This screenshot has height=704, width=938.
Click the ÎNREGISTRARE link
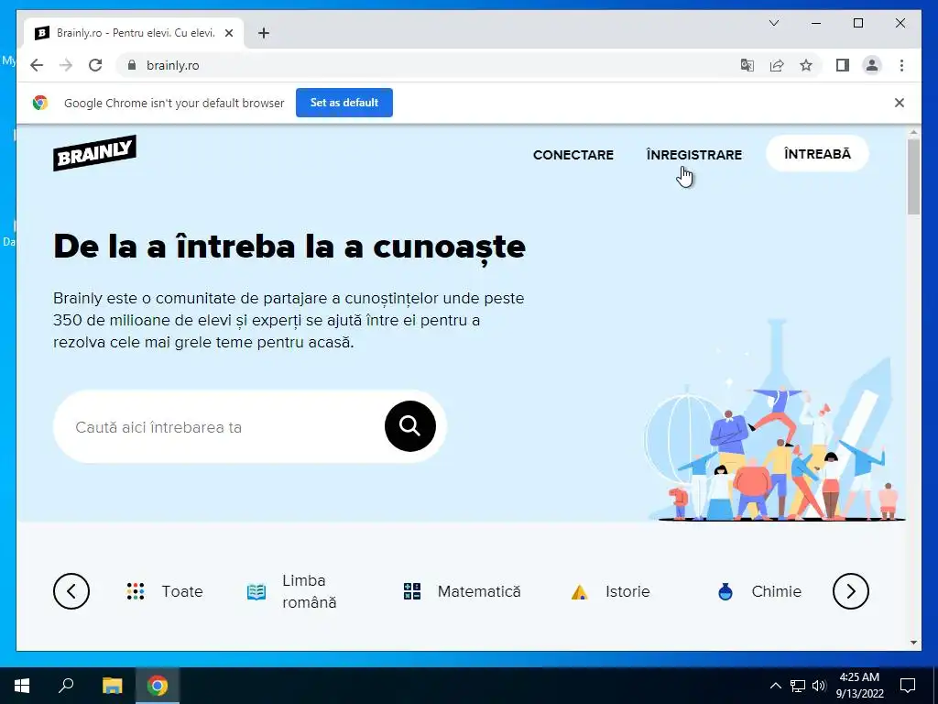click(694, 154)
